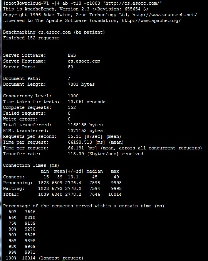Click the Finished 152 requests line

click(31, 38)
